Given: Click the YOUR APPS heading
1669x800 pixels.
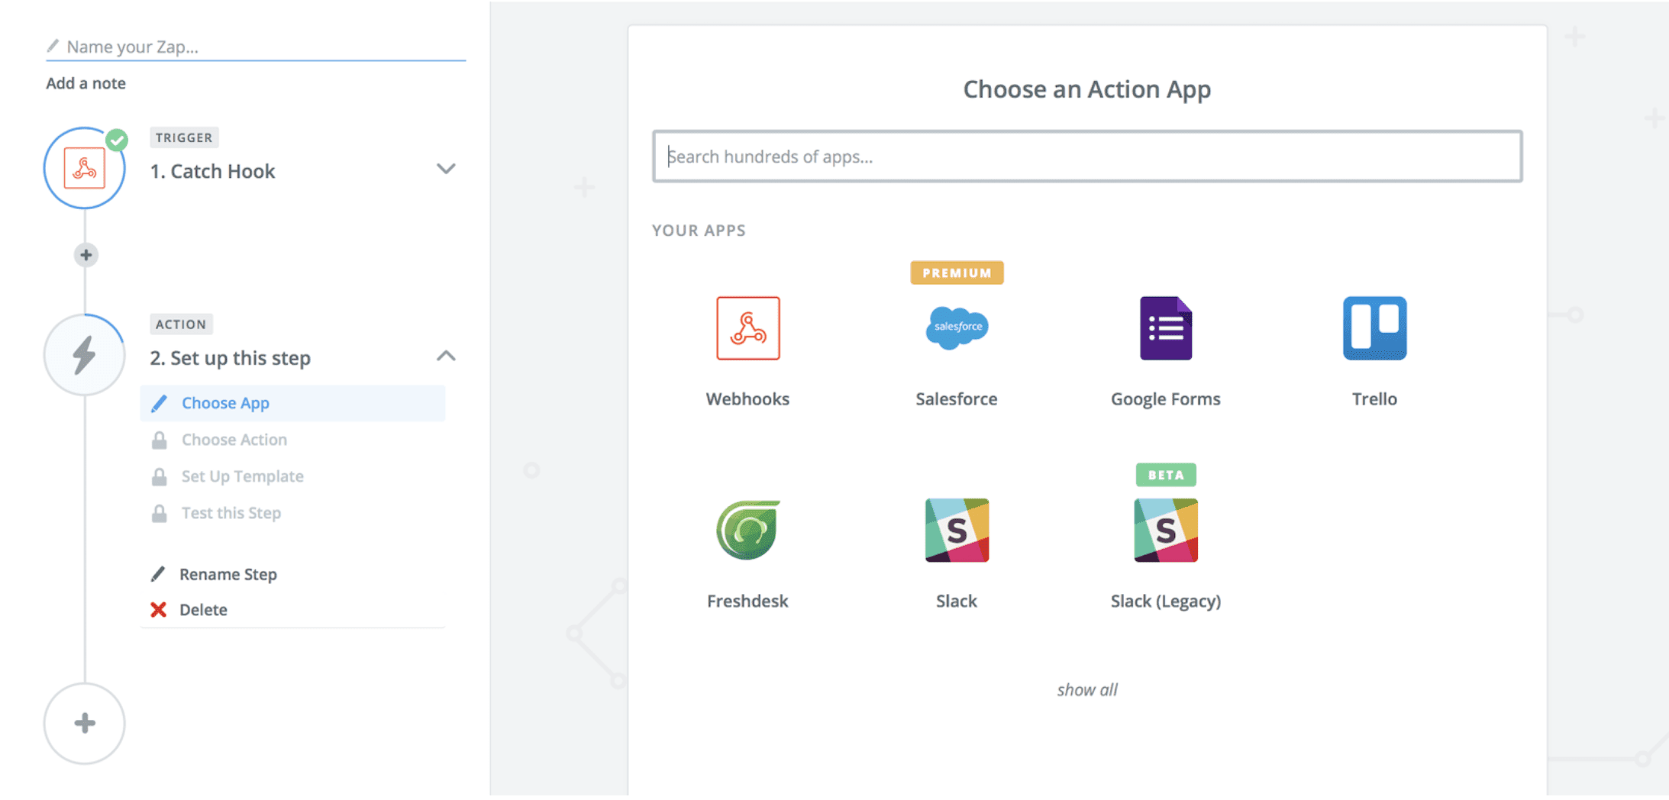Looking at the screenshot, I should pos(699,231).
